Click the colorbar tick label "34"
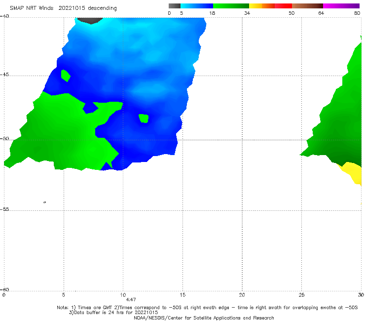Screen dimensions: 365x321 247,13
